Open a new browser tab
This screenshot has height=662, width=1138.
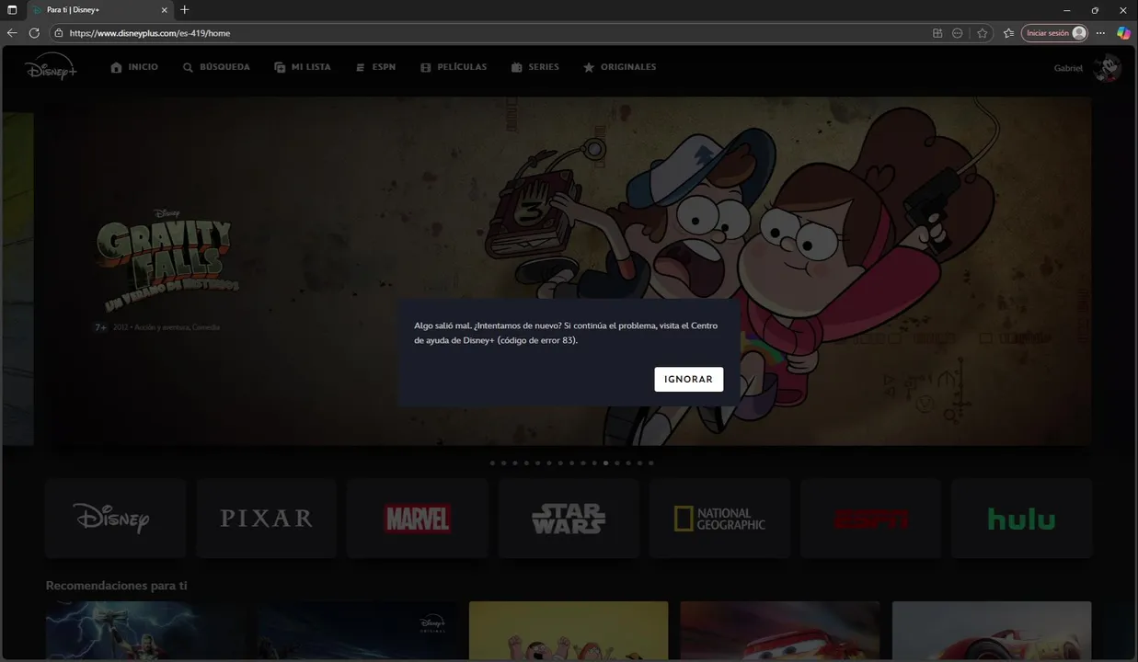click(185, 10)
